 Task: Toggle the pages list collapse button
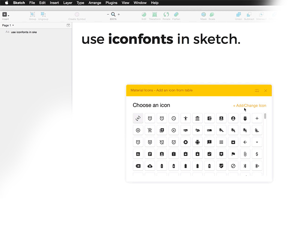pyautogui.click(x=68, y=25)
